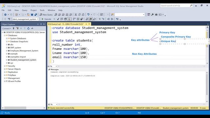Close the SQLQuery2.sql tab
The width and height of the screenshot is (210, 118).
89,24
